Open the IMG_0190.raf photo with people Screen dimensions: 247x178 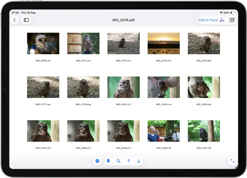click(x=164, y=131)
